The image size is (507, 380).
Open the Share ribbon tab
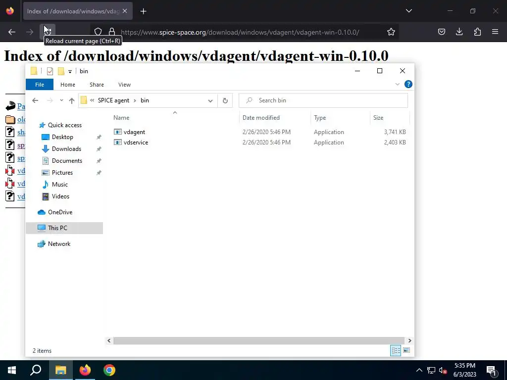pyautogui.click(x=97, y=85)
